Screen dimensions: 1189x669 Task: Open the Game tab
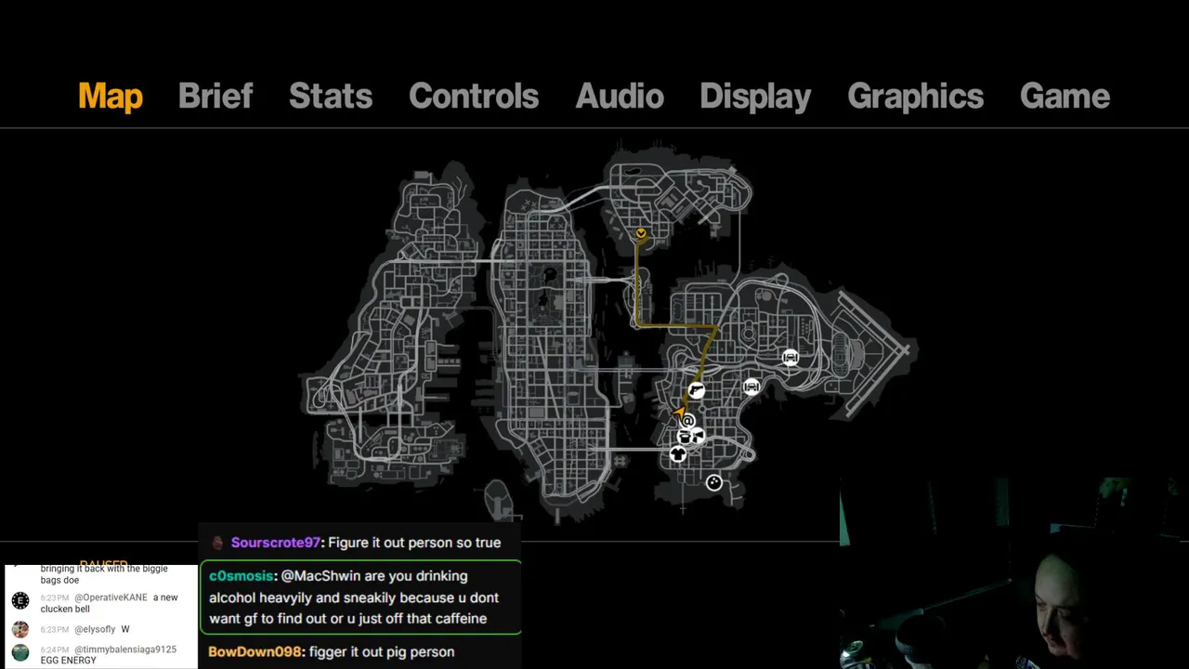[1065, 96]
